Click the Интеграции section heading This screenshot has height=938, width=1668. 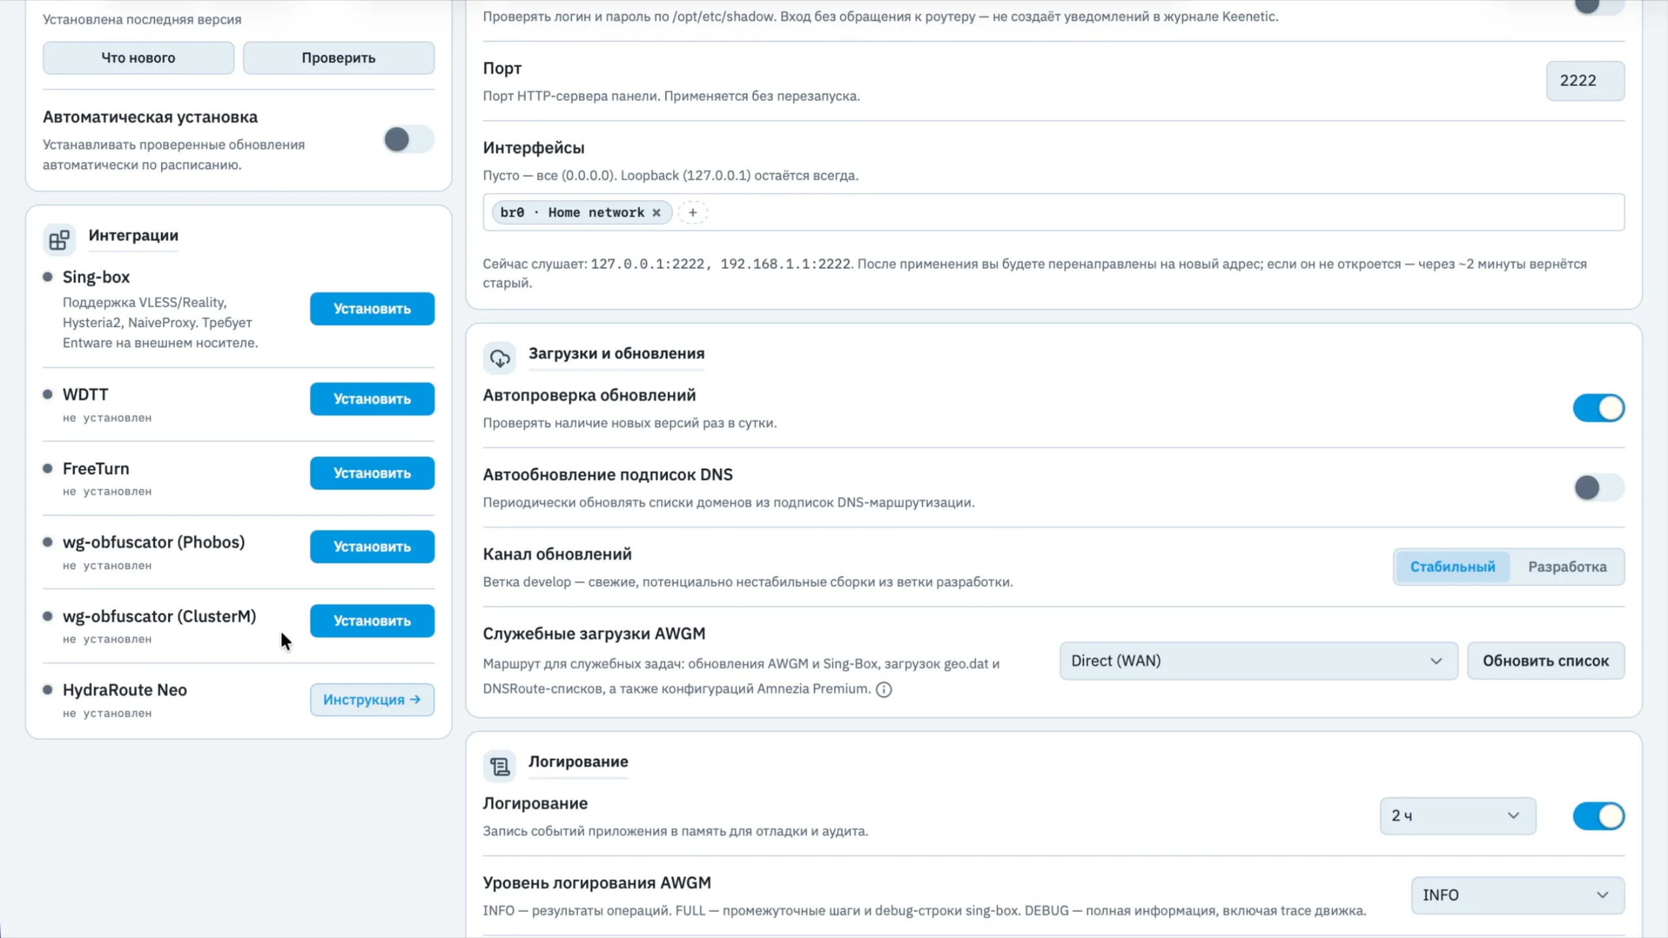[134, 235]
